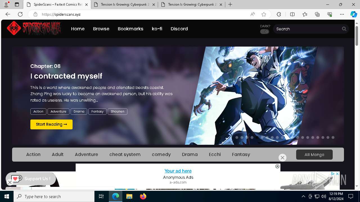Open the Drama category in genre bar
The image size is (360, 202).
190,155
